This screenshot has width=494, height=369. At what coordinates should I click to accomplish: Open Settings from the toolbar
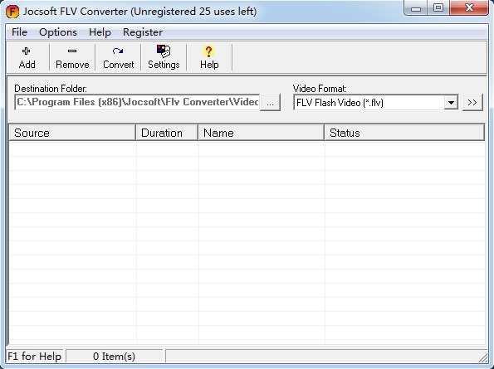coord(164,57)
